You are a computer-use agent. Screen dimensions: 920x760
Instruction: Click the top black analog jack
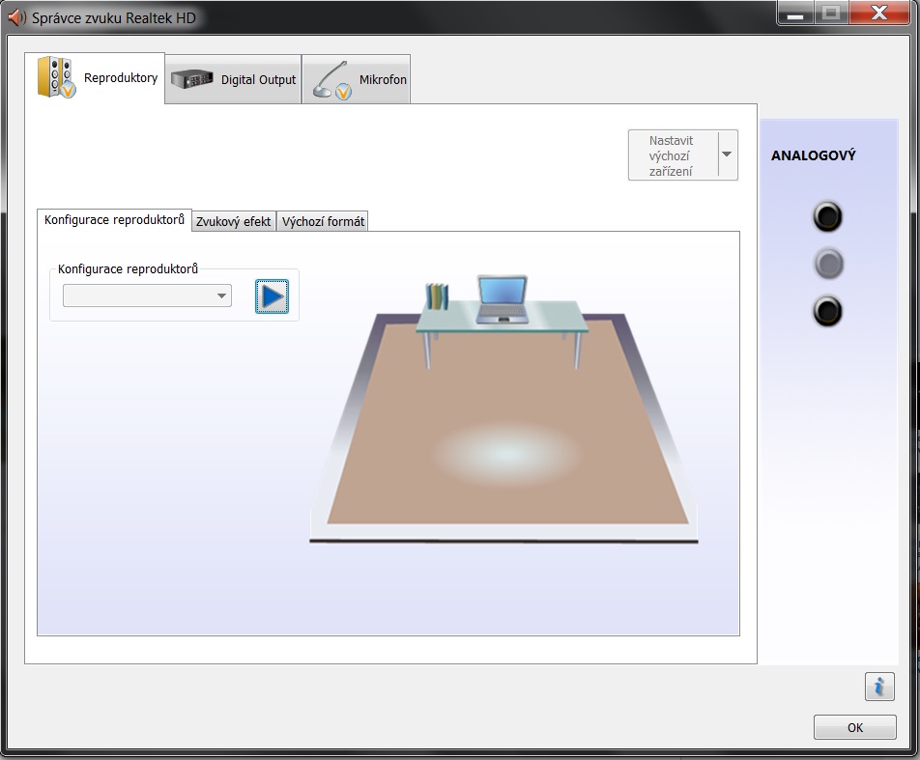[x=827, y=216]
